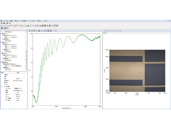171x129 pixels.
Task: Click the 0.5 nm data interval value
Action: (x=18, y=98)
